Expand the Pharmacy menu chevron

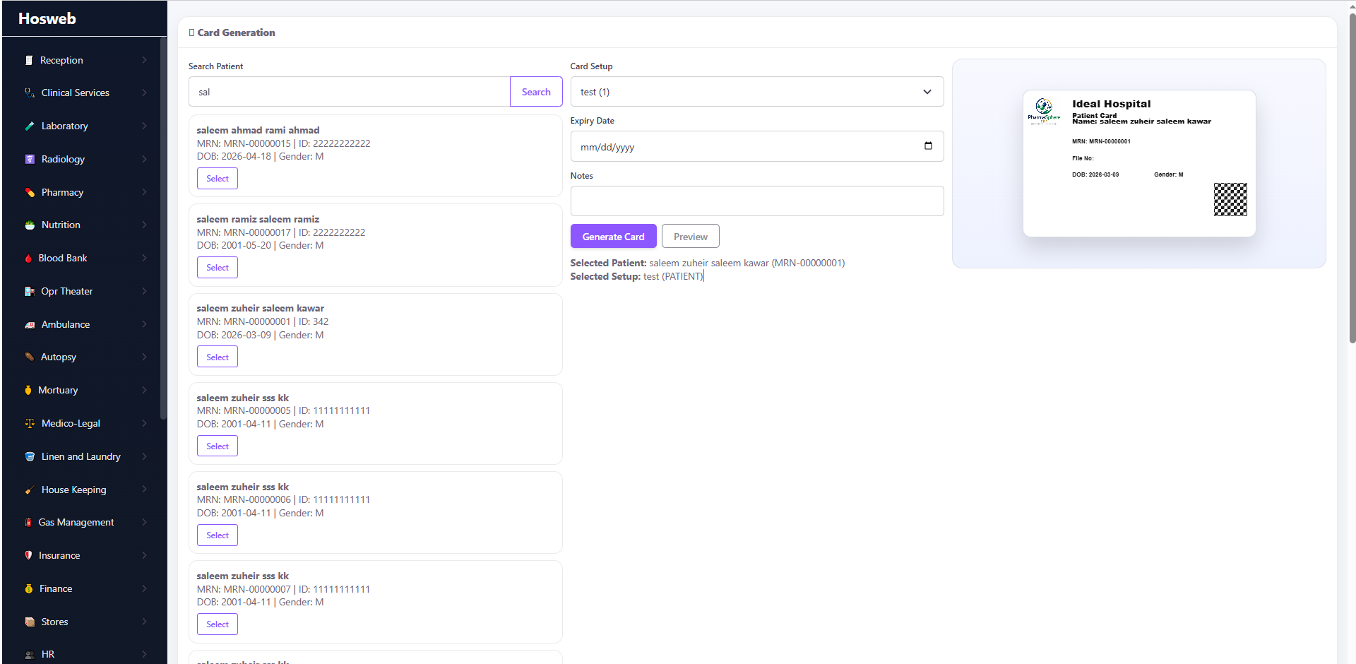144,192
